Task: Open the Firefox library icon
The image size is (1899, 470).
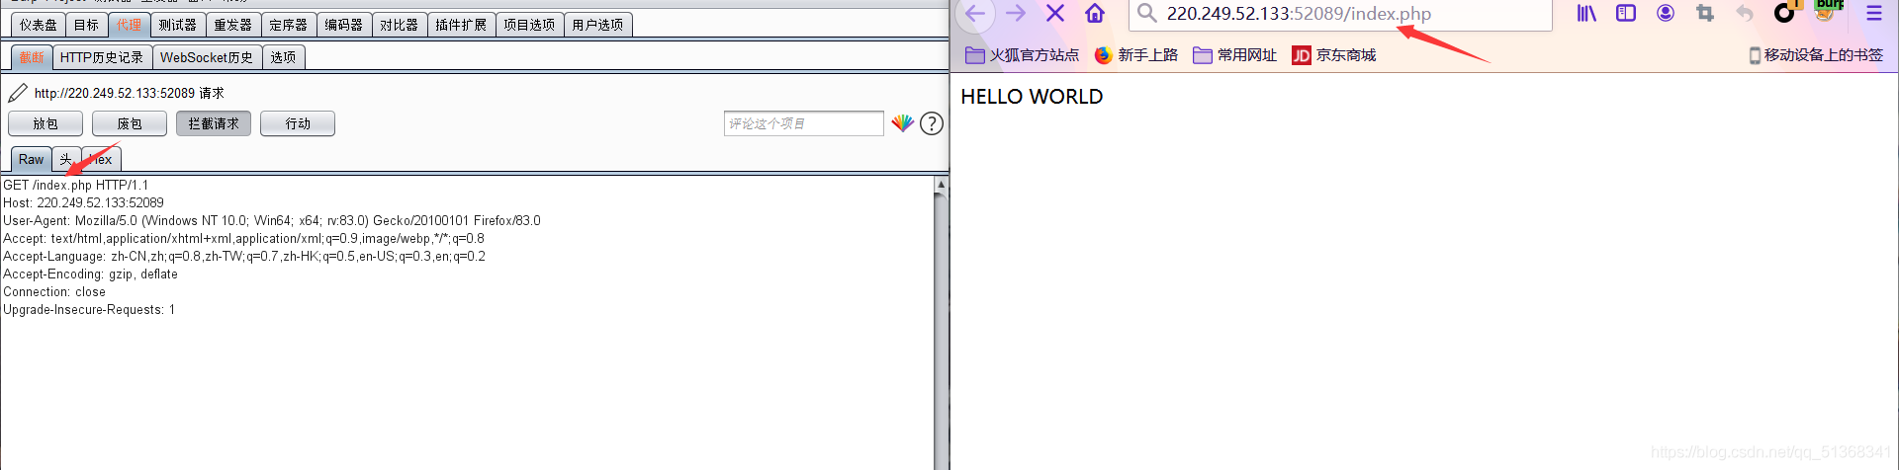Action: pos(1586,13)
